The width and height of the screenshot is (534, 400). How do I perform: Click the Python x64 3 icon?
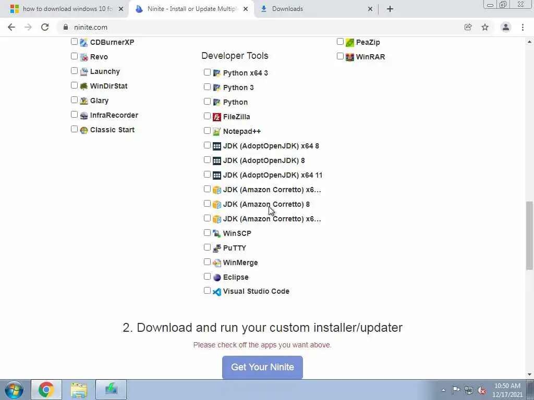point(216,73)
